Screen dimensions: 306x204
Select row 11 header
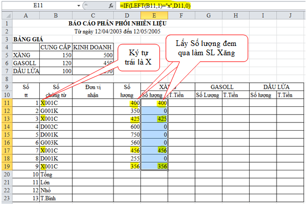[x=7, y=103]
